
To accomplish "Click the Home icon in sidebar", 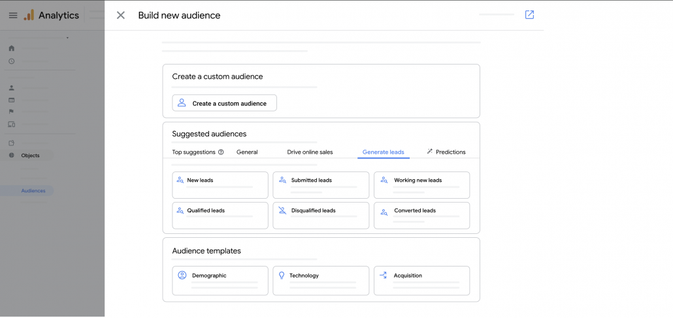I will click(12, 48).
